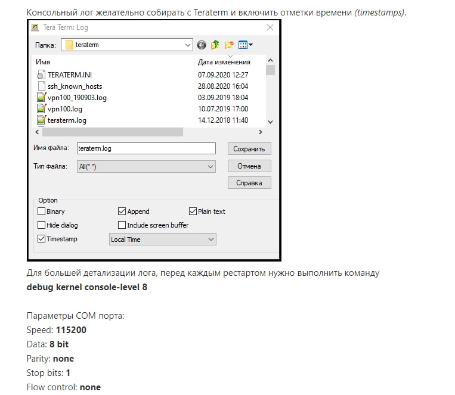
Task: Sort files by Имя column header
Action: point(43,62)
